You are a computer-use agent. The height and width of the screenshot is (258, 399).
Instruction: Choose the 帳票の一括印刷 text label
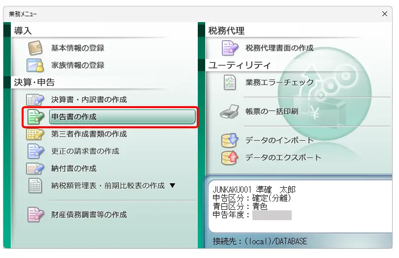pos(272,112)
